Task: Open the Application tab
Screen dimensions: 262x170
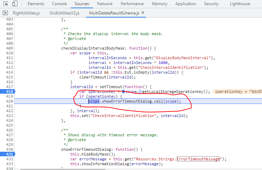Action: [185, 4]
